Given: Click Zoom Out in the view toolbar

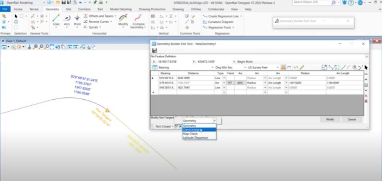Looking at the screenshot, I should coord(41,47).
